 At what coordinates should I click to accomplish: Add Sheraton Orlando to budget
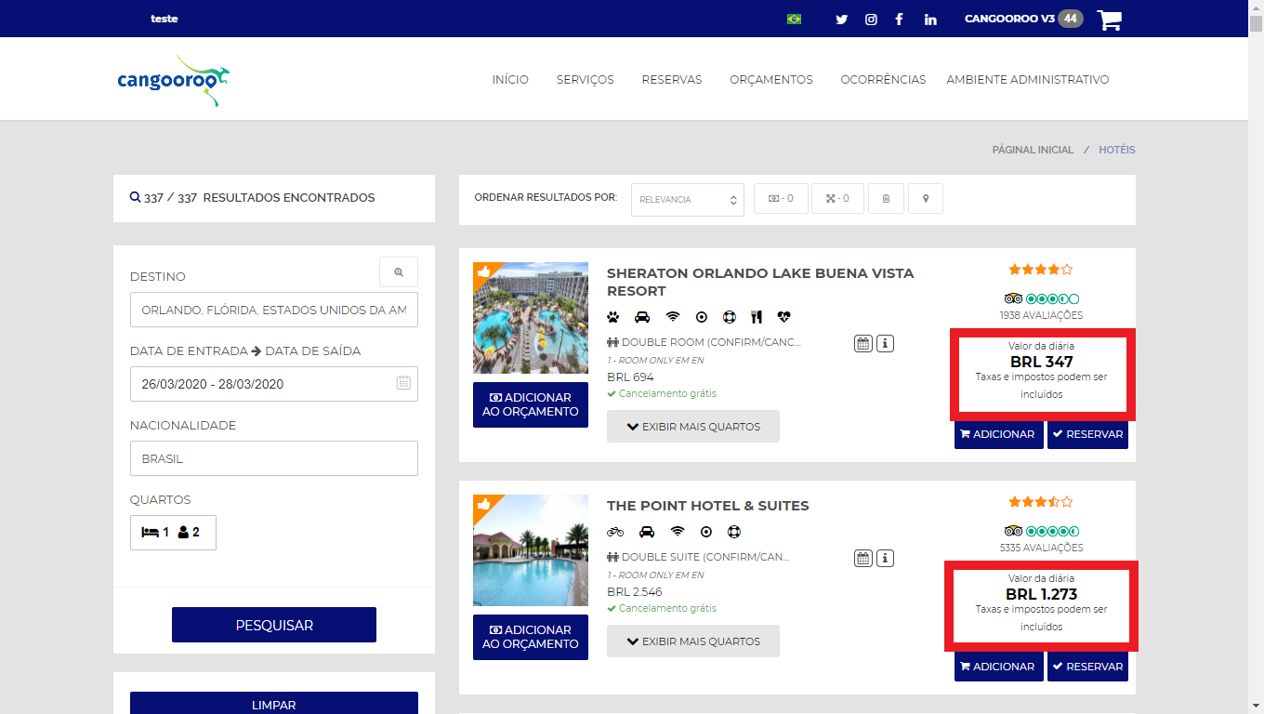531,404
